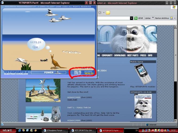178x133 pixels.
Task: Switch to YETISPORTS Part4 taskbar window
Action: point(110,131)
